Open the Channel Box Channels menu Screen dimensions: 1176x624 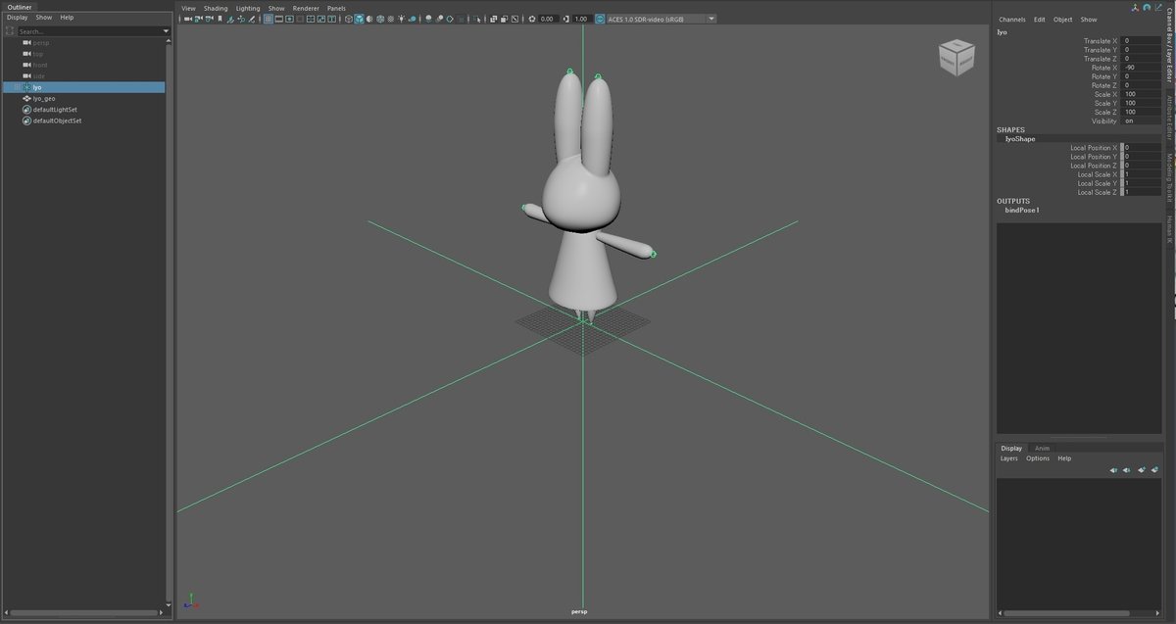pos(1012,20)
